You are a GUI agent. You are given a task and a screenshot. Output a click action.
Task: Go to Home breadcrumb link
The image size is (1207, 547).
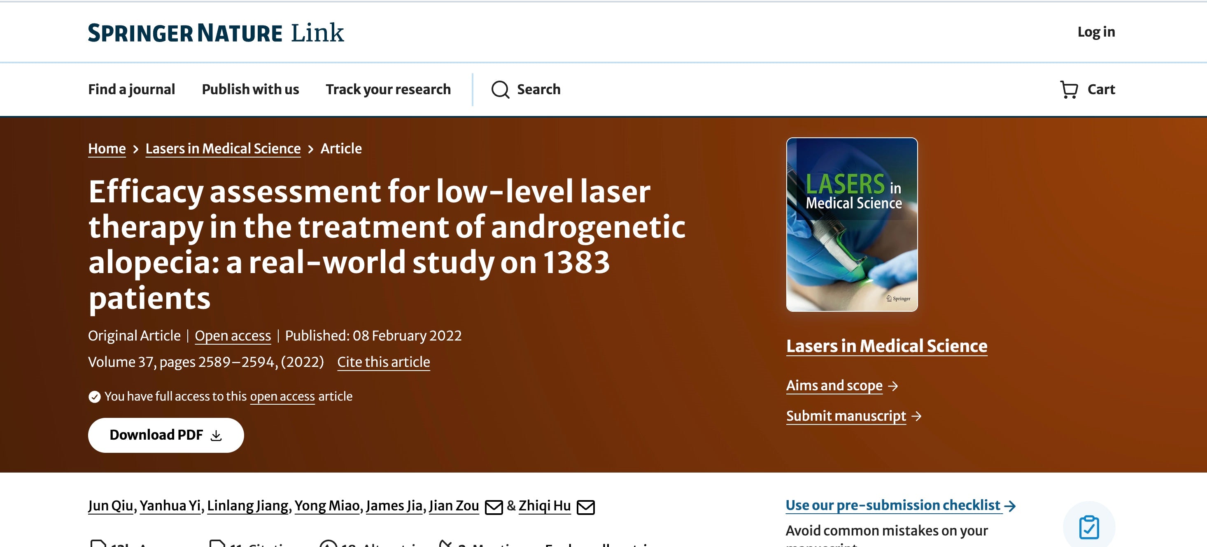point(107,149)
